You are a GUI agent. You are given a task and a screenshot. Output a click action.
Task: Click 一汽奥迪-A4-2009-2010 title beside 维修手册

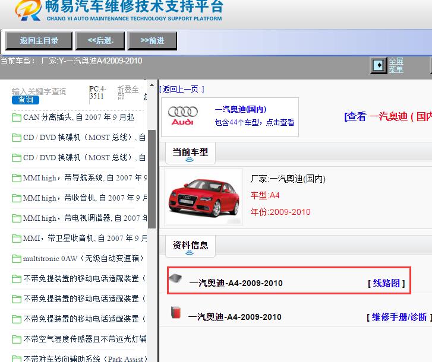[x=235, y=317]
